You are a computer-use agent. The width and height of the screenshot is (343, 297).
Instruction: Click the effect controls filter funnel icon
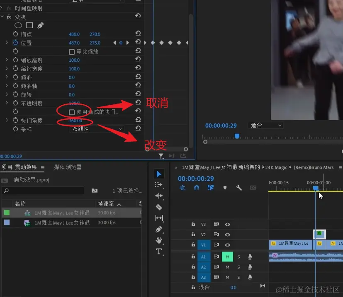click(161, 156)
